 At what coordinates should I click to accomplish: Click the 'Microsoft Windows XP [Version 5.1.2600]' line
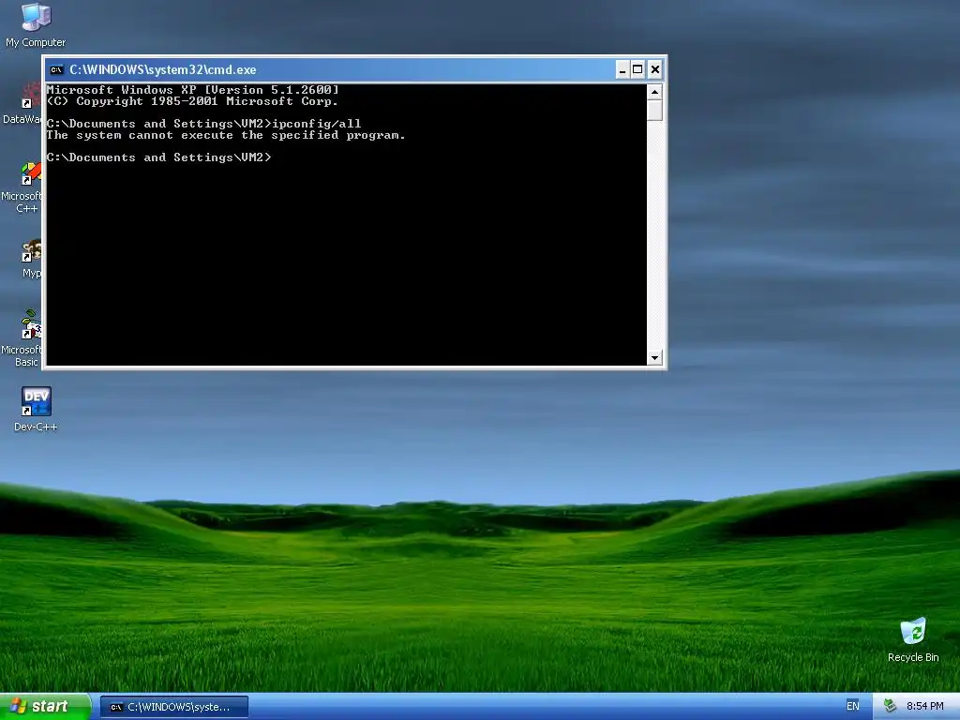click(x=193, y=90)
